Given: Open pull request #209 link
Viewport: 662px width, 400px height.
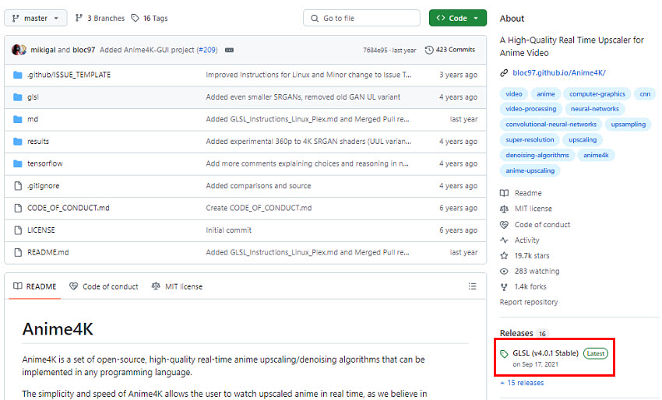Looking at the screenshot, I should tap(207, 50).
